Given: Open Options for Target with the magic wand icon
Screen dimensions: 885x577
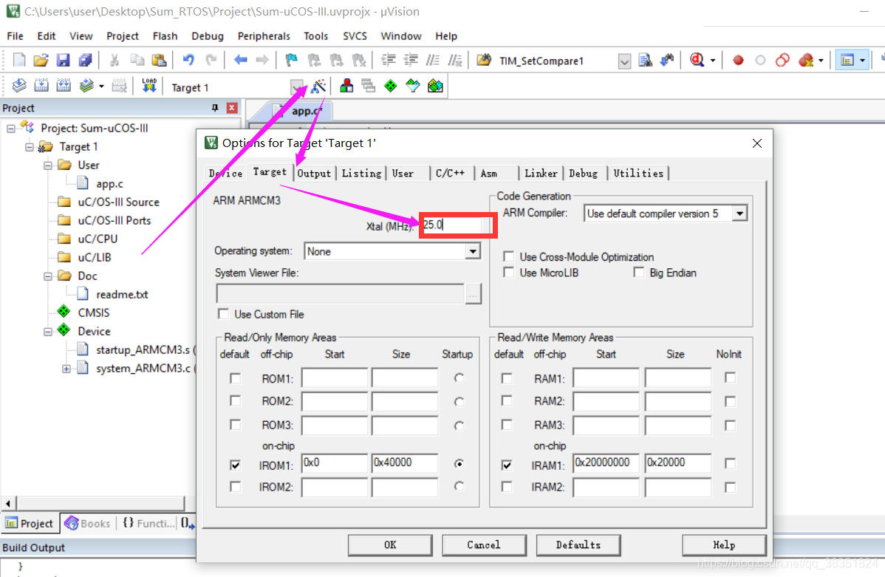Looking at the screenshot, I should 318,86.
